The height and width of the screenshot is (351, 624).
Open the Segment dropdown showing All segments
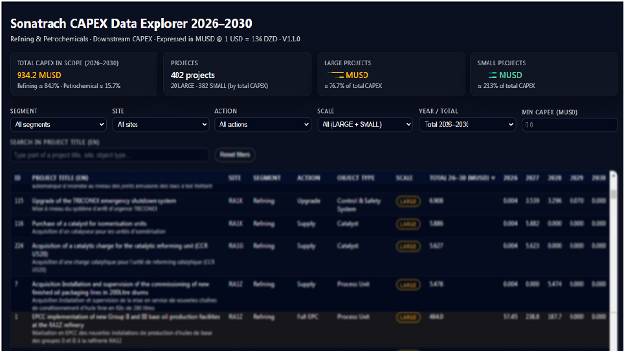click(x=58, y=124)
